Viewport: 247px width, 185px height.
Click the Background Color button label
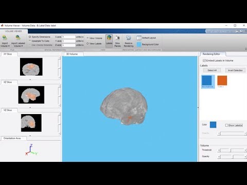[x=150, y=45]
